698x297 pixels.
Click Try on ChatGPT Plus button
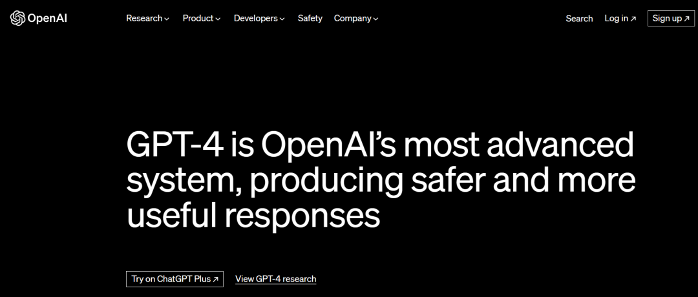pos(174,279)
